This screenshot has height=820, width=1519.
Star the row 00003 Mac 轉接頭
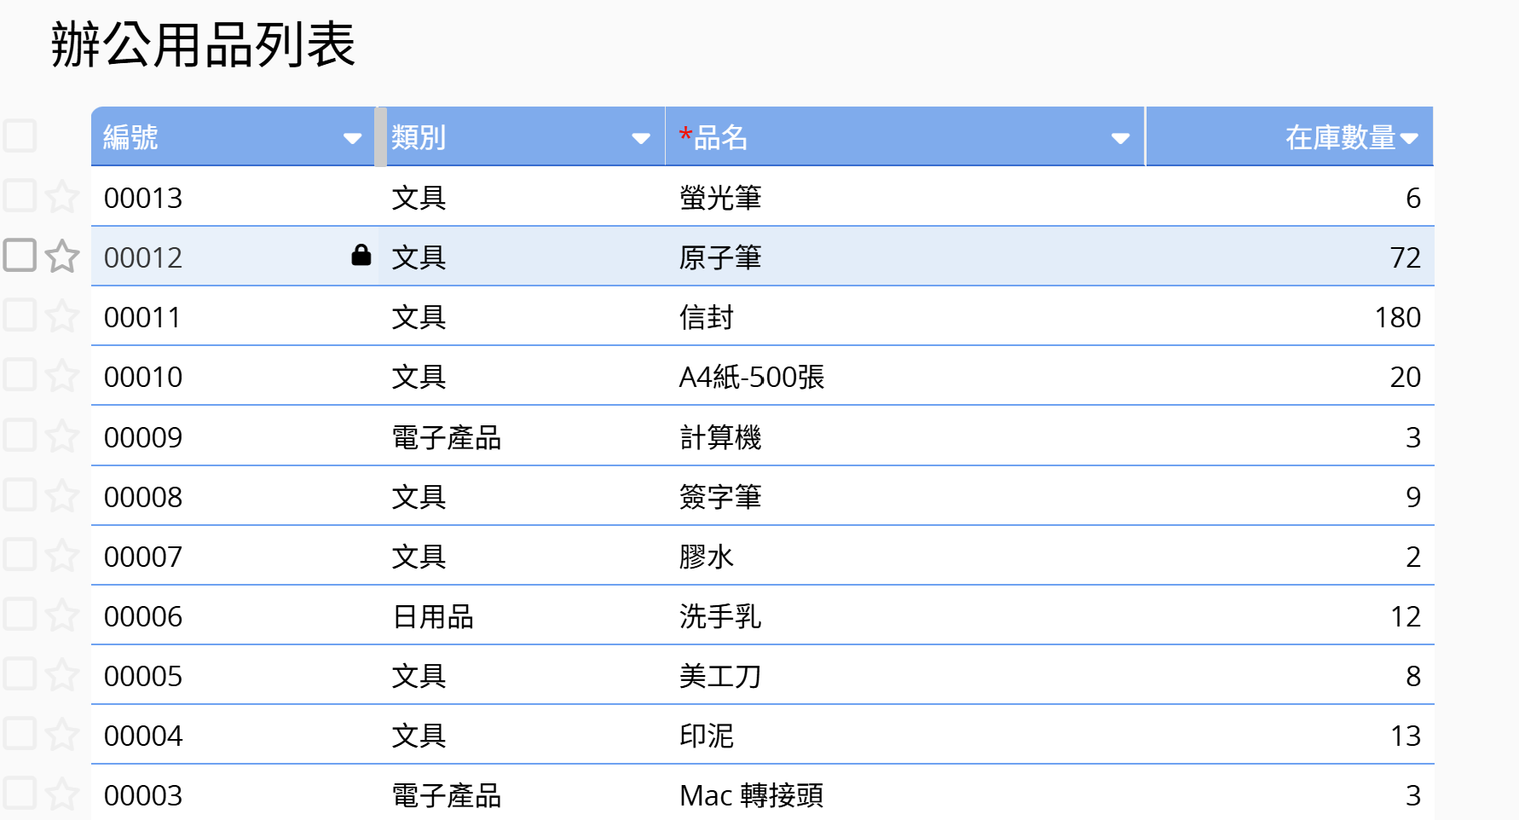[x=62, y=794]
